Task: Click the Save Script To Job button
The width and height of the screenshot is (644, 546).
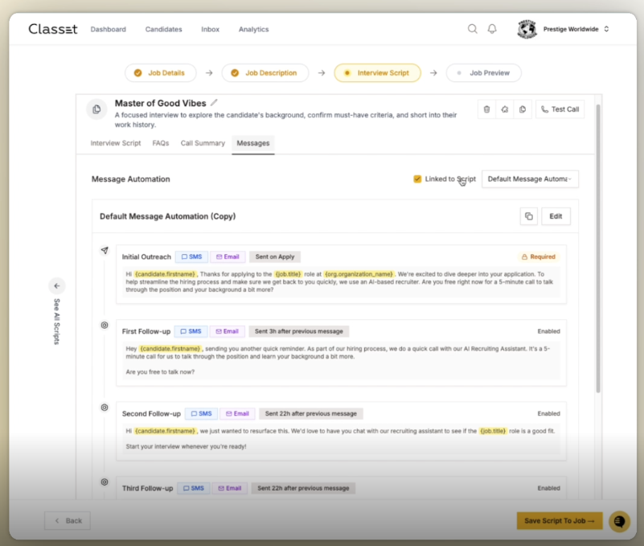Action: pos(558,521)
